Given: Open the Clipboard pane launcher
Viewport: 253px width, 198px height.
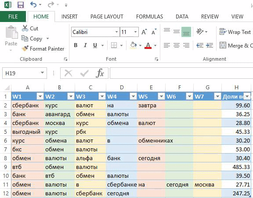Looking at the screenshot, I should [65, 59].
